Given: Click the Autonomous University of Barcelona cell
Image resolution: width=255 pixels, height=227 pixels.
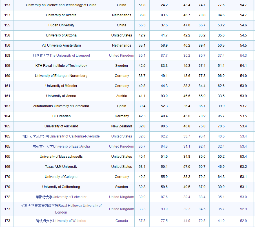Looking at the screenshot, I should pyautogui.click(x=61, y=106).
